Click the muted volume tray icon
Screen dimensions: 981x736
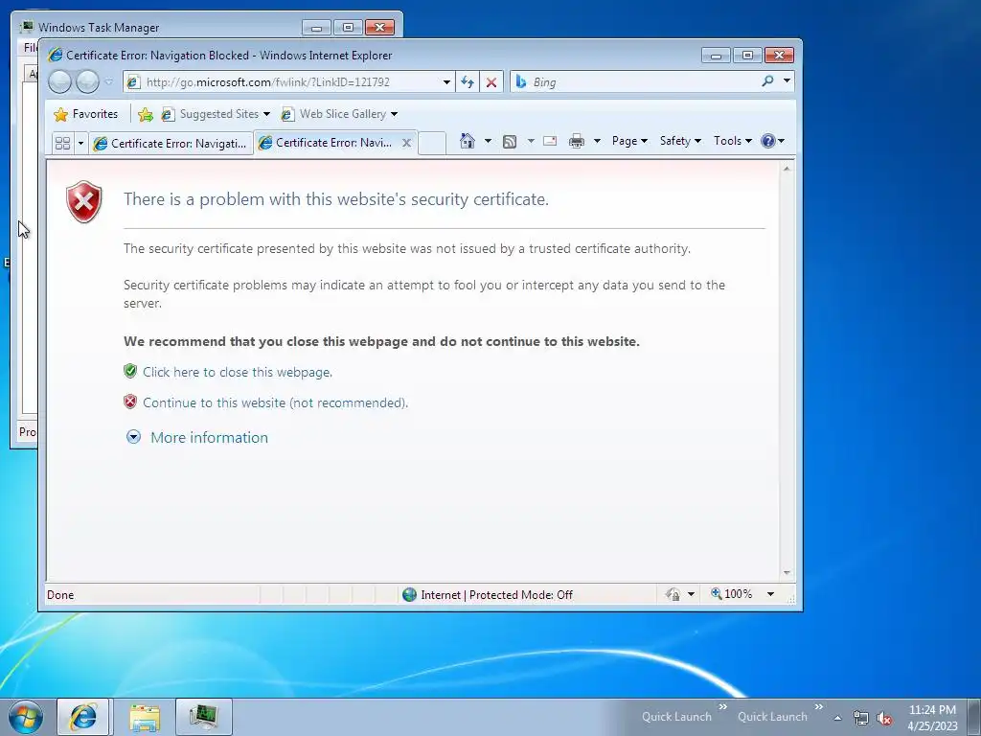pos(884,719)
